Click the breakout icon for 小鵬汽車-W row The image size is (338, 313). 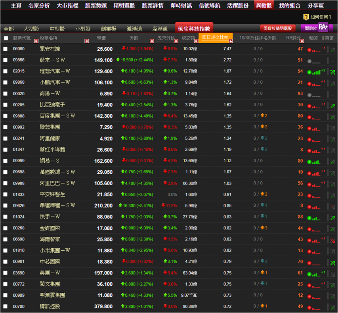coord(332,83)
